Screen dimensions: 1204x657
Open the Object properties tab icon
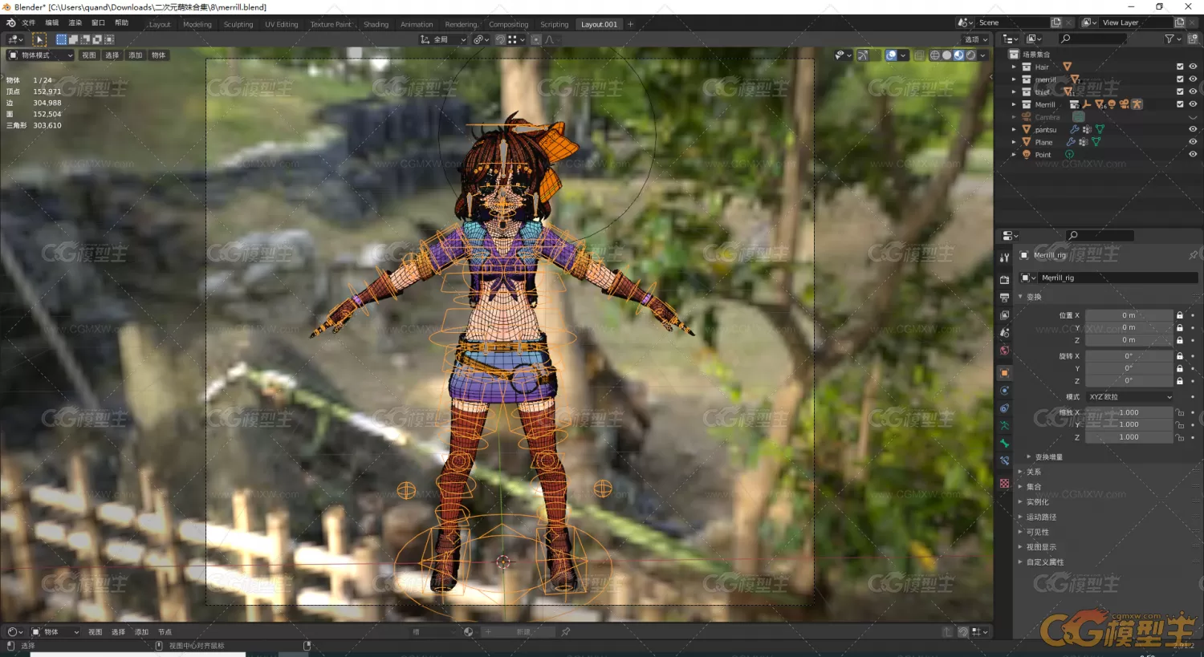pos(1004,373)
